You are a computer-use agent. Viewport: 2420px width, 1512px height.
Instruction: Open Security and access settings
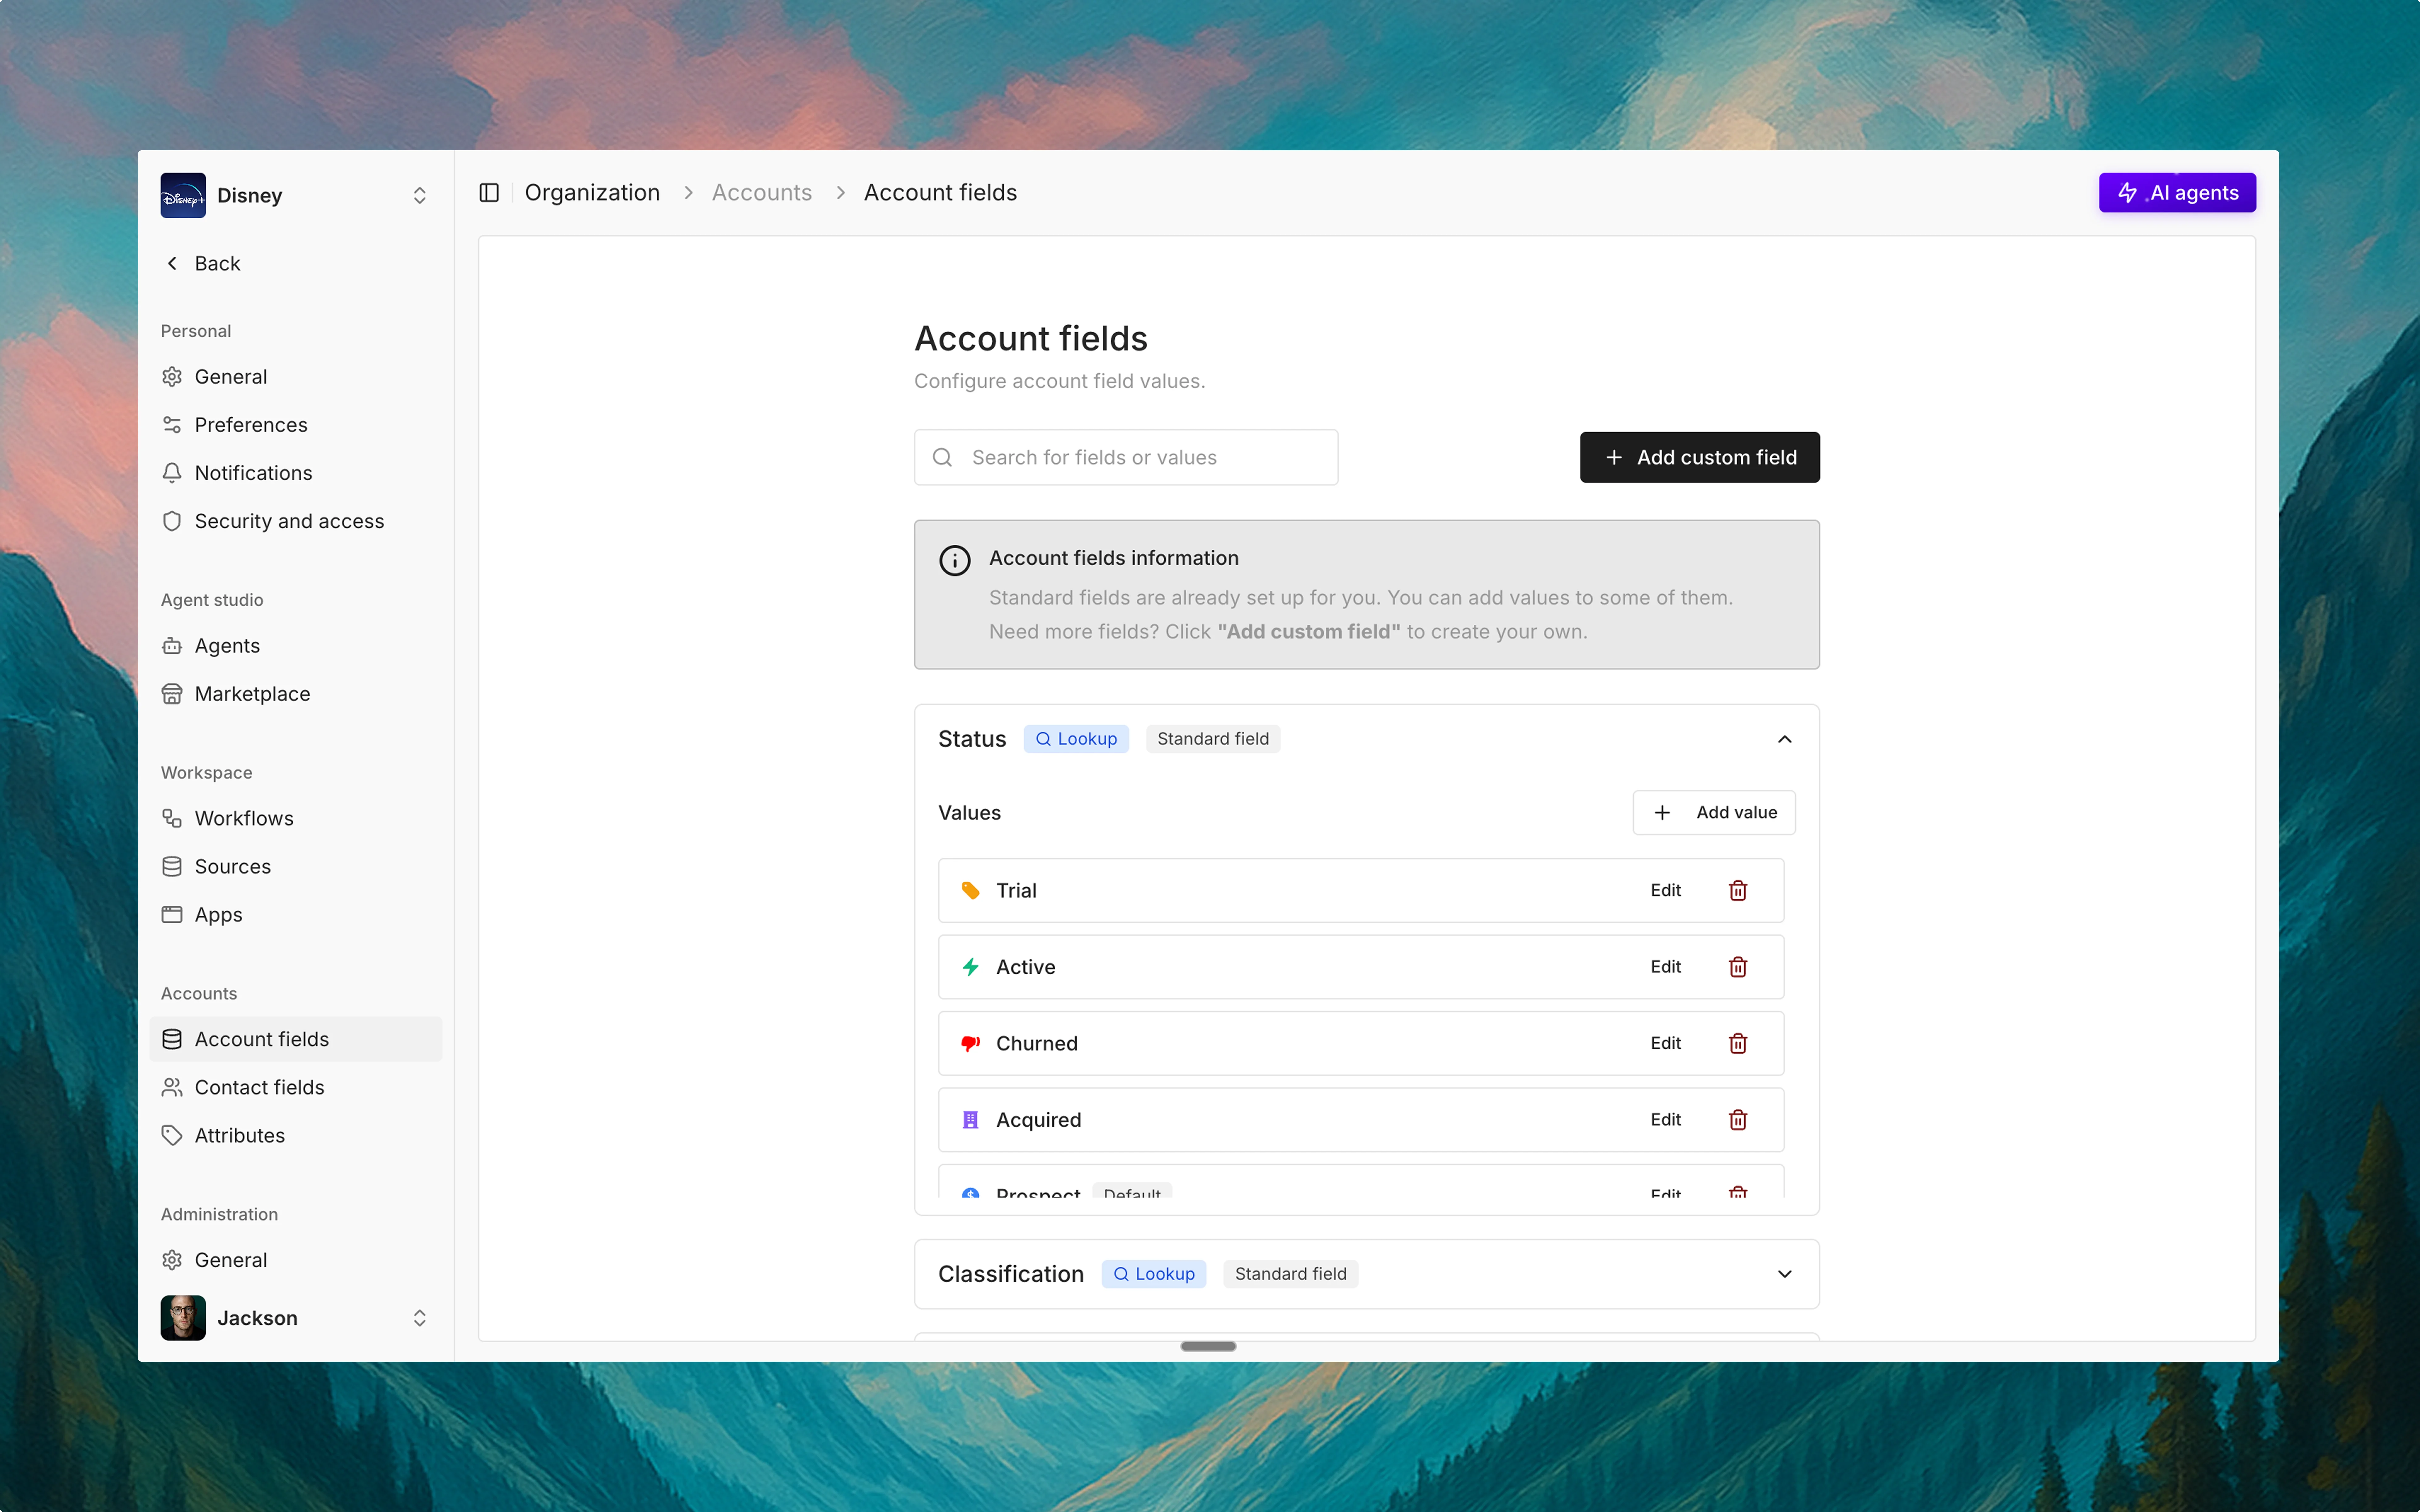tap(296, 521)
